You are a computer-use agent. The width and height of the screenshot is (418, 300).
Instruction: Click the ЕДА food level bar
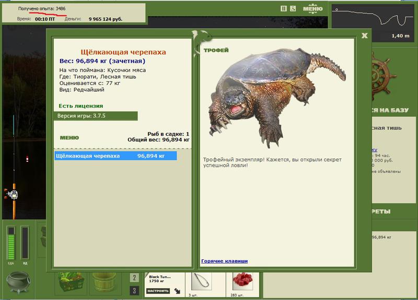(11, 243)
